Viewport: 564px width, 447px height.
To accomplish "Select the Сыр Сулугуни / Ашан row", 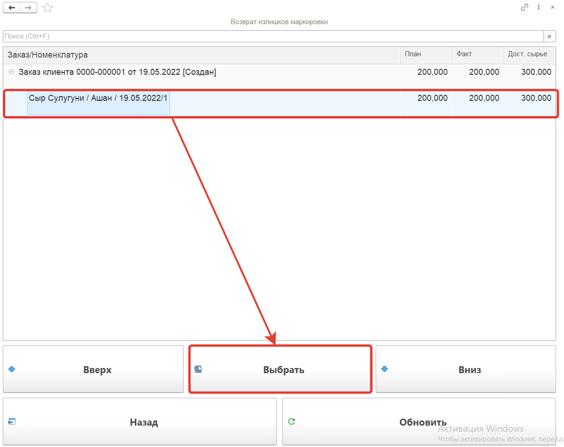I will [x=98, y=99].
